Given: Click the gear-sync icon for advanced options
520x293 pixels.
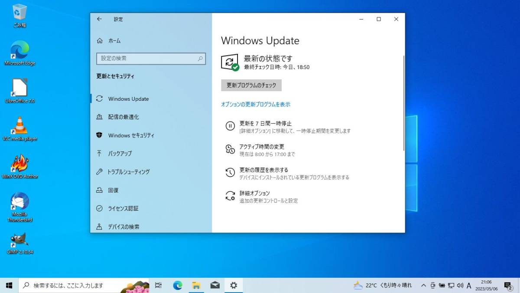Looking at the screenshot, I should 230,196.
